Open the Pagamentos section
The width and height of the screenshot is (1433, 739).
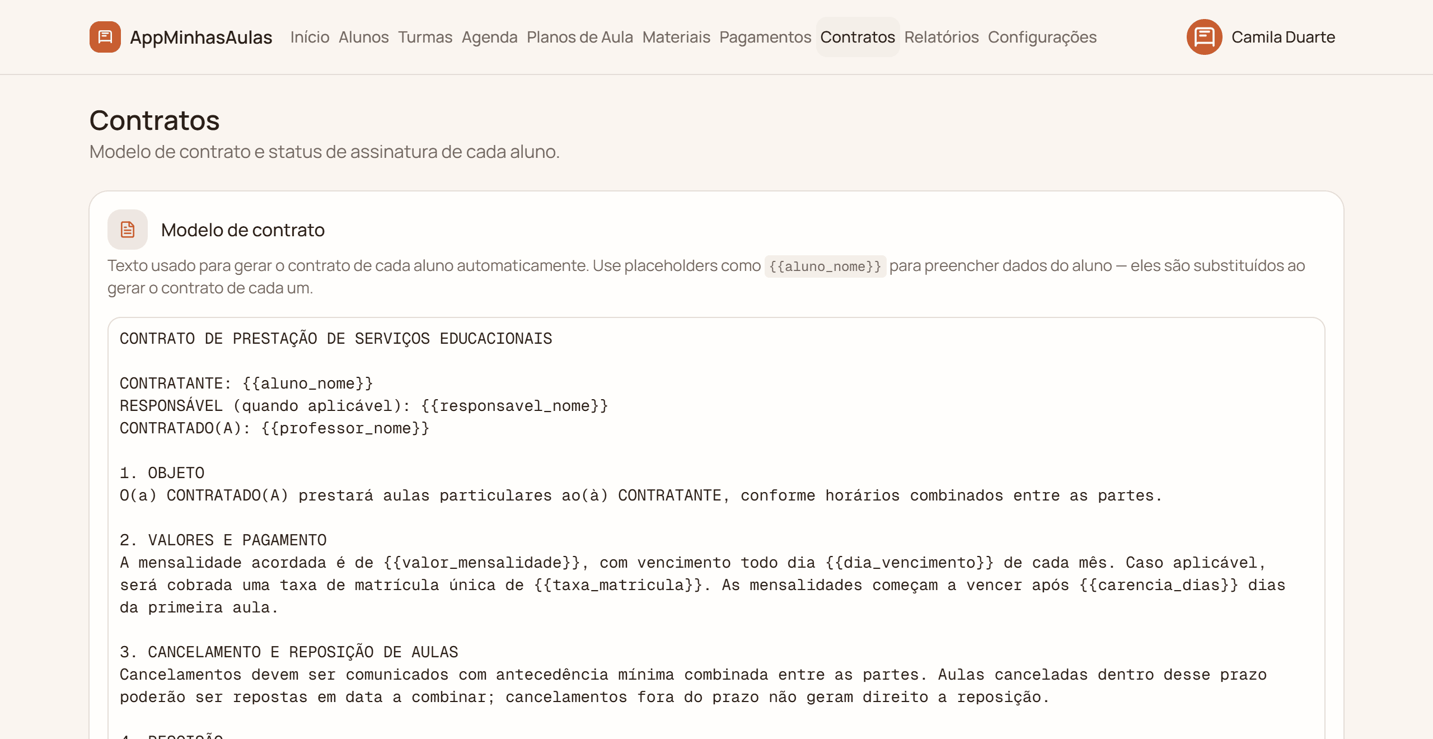pos(765,37)
